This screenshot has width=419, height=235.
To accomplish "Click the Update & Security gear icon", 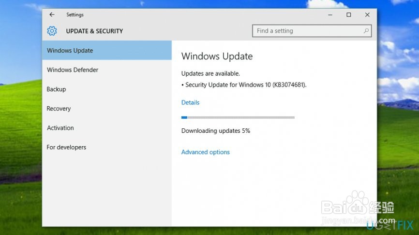I will tap(52, 31).
